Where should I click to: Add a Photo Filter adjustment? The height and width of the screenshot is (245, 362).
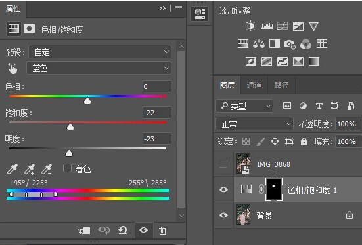coord(290,44)
